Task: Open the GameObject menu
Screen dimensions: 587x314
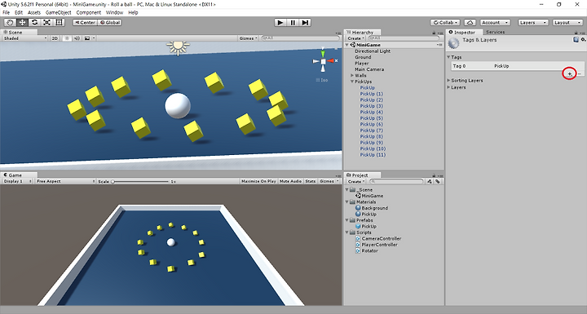Action: point(59,12)
